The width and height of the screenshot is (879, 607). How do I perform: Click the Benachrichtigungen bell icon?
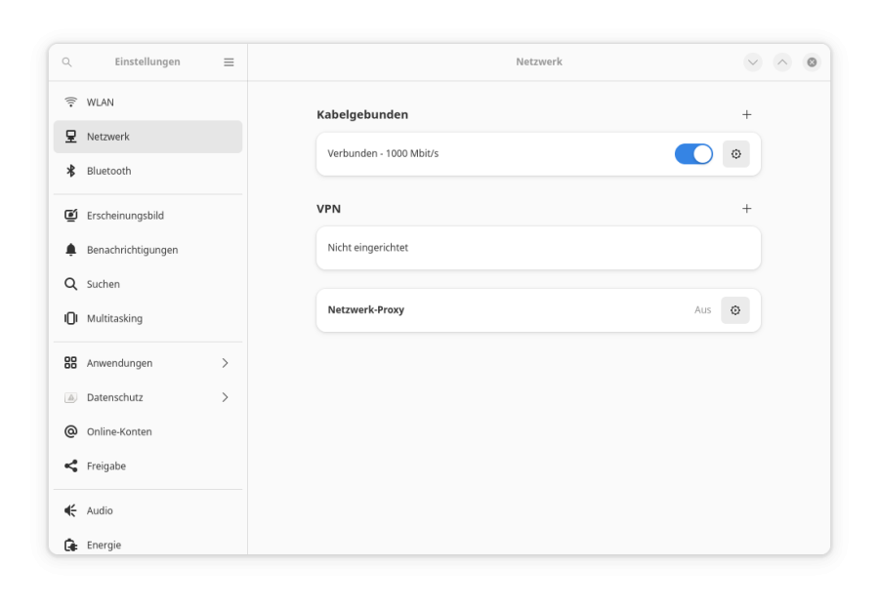click(x=70, y=250)
